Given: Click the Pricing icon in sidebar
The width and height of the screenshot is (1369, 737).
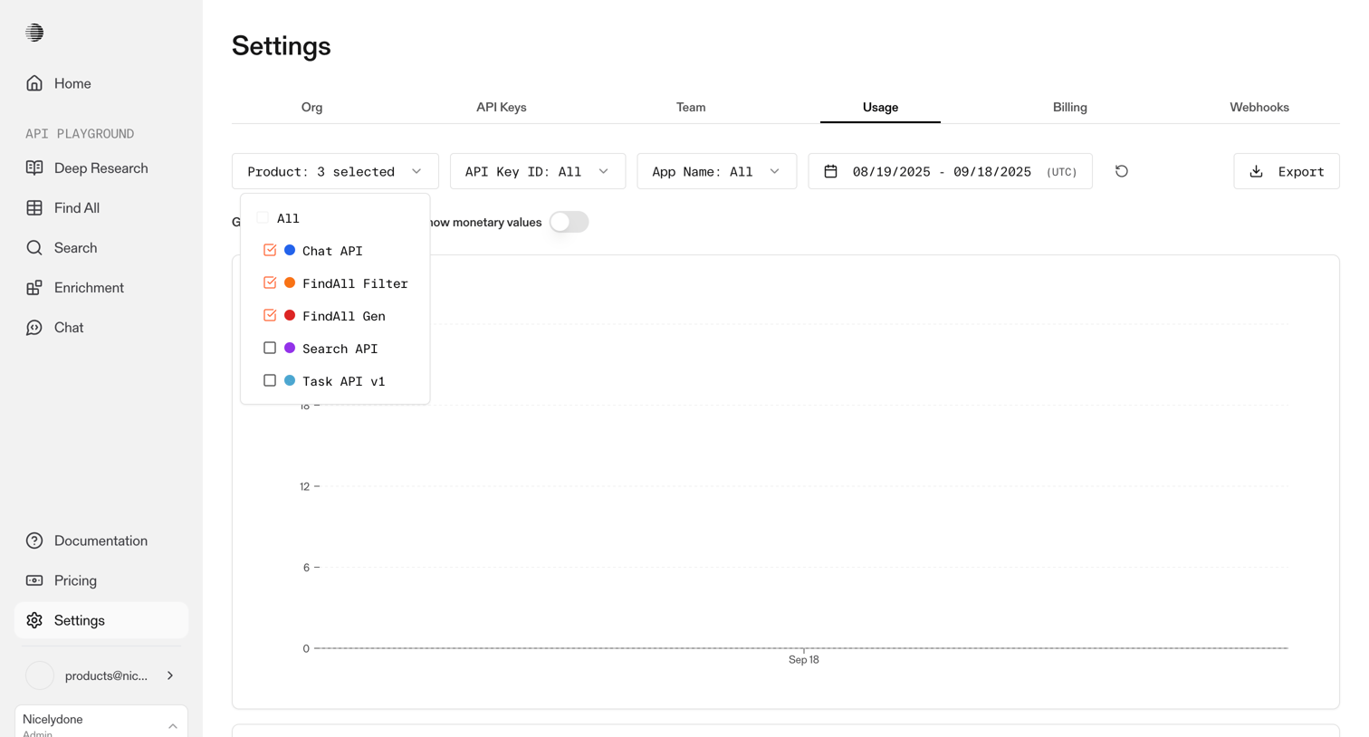Looking at the screenshot, I should [x=34, y=580].
